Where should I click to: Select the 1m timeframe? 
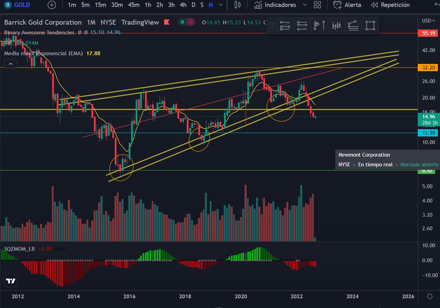click(x=72, y=5)
